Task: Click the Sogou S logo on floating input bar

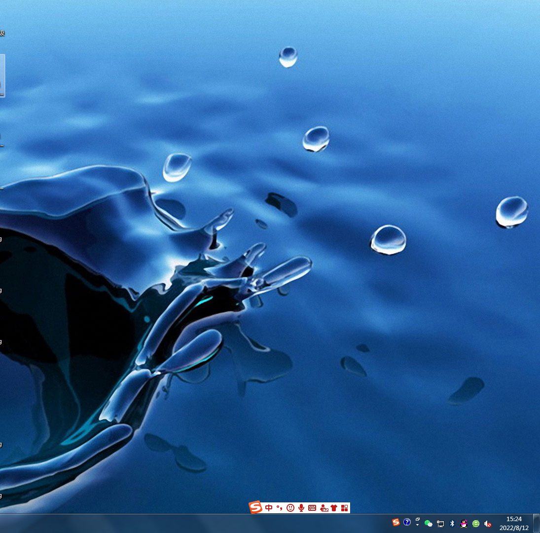Action: click(255, 507)
